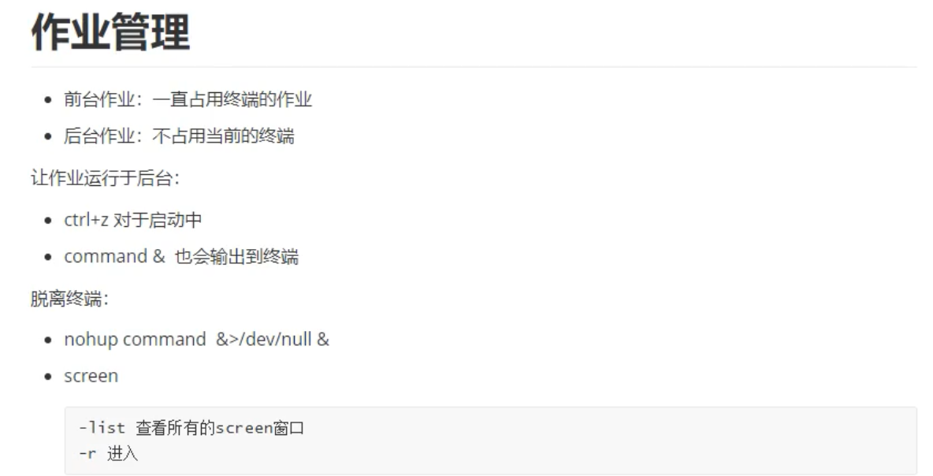Click the bullet dot before 前台作业

tap(48, 100)
